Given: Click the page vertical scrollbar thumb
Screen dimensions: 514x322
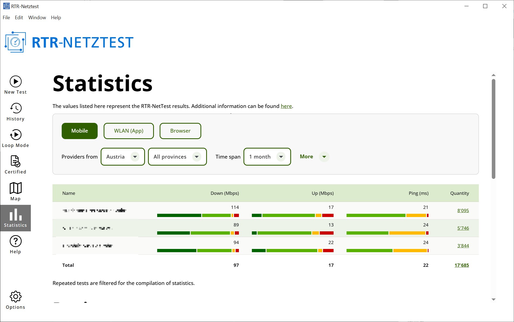Looking at the screenshot, I should [493, 129].
